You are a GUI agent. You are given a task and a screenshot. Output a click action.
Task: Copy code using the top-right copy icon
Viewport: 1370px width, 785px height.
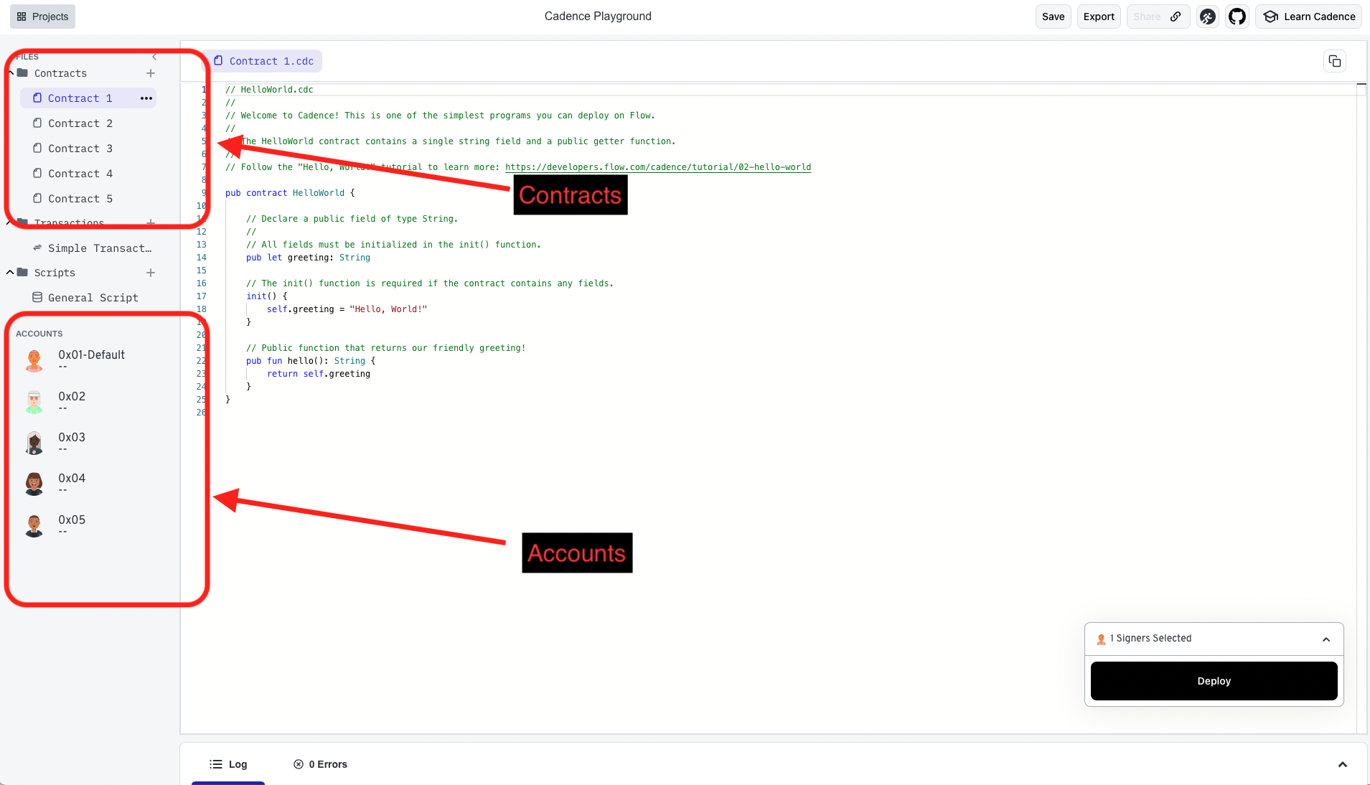[1334, 61]
